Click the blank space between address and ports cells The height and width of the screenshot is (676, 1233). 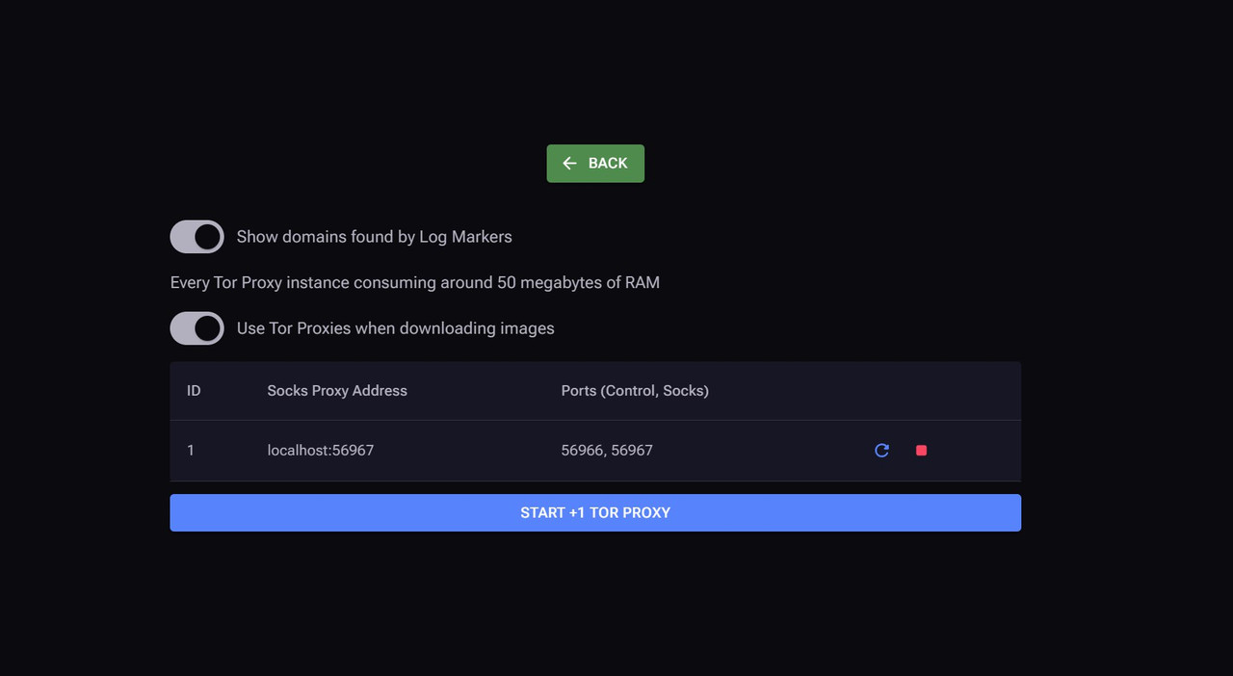[467, 451]
